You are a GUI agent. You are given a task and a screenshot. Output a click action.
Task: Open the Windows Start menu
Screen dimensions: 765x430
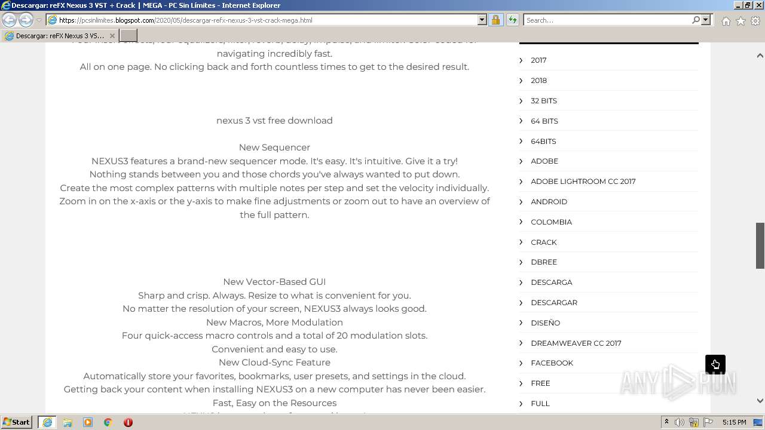pos(17,422)
